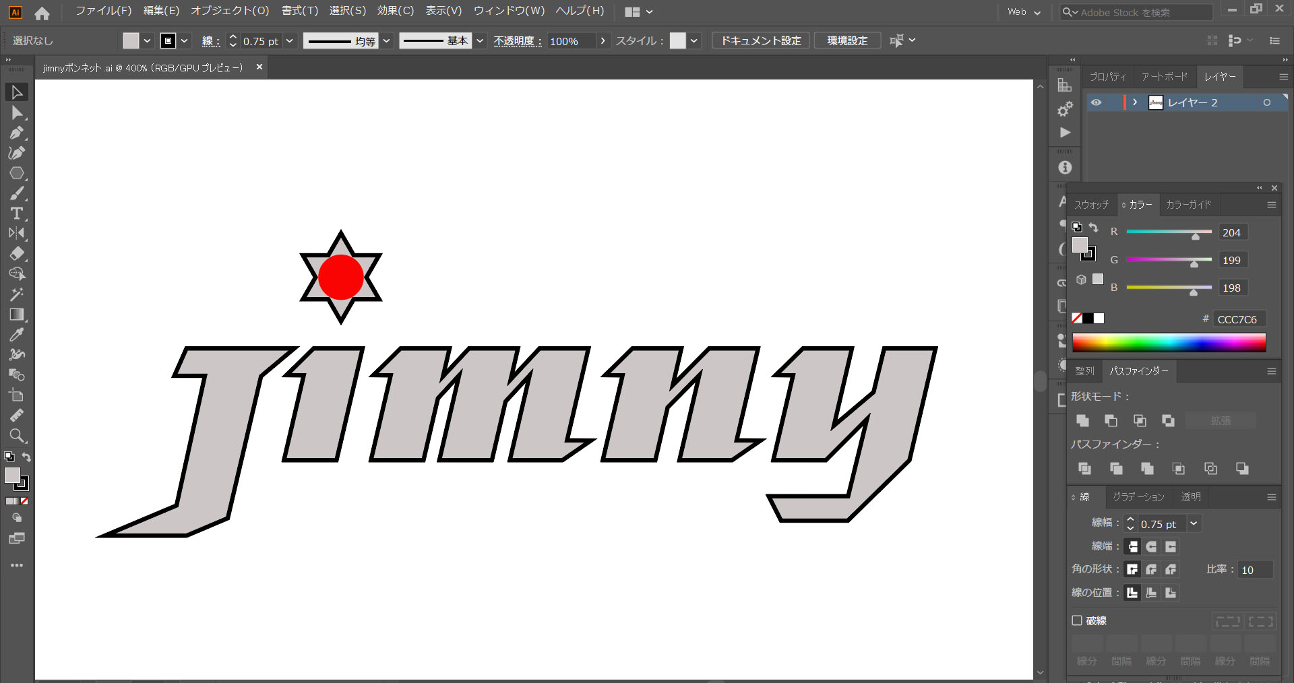Click ドキュメント設定 button
Screen dimensions: 1294x683
[761, 40]
